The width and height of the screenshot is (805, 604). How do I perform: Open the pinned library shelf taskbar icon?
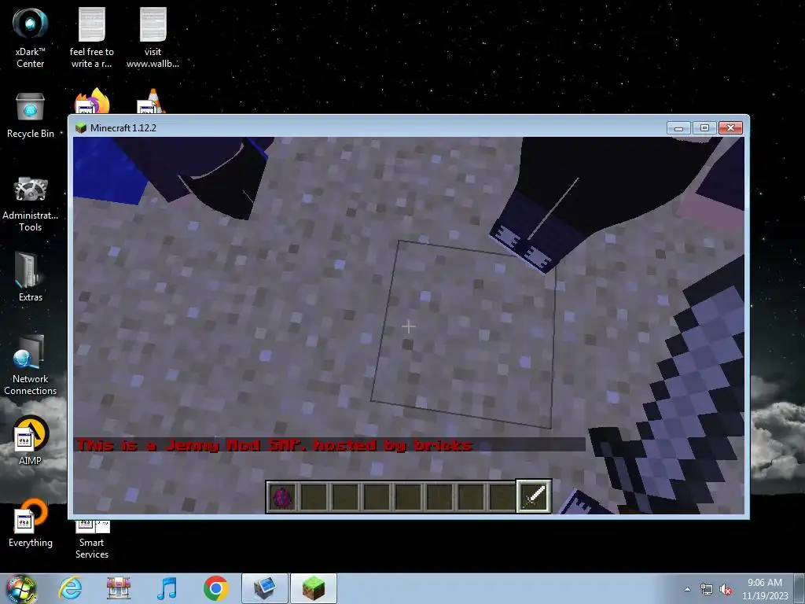point(119,588)
